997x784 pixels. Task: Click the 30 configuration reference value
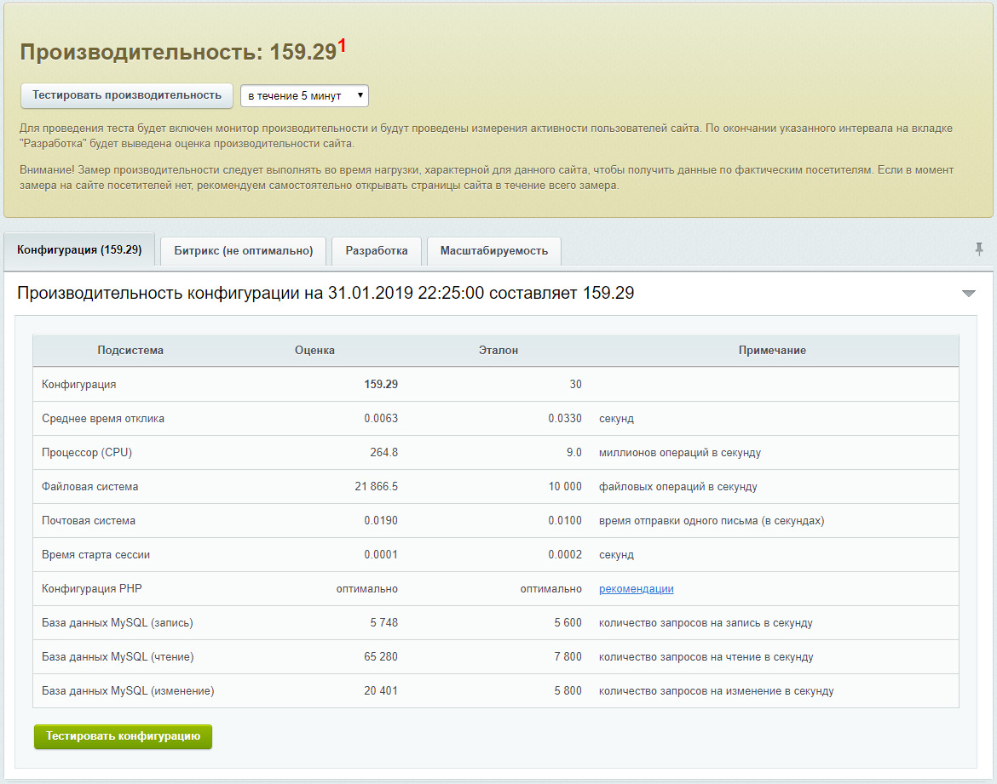point(575,385)
